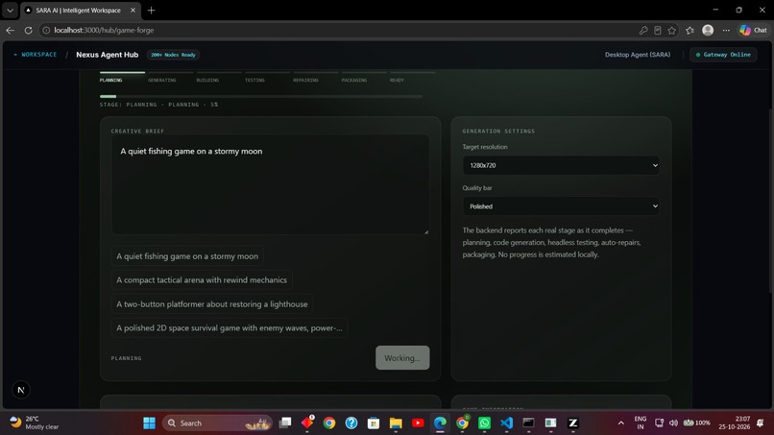Image resolution: width=774 pixels, height=435 pixels.
Task: Pick the compact tactical arena suggestion
Action: pos(202,280)
